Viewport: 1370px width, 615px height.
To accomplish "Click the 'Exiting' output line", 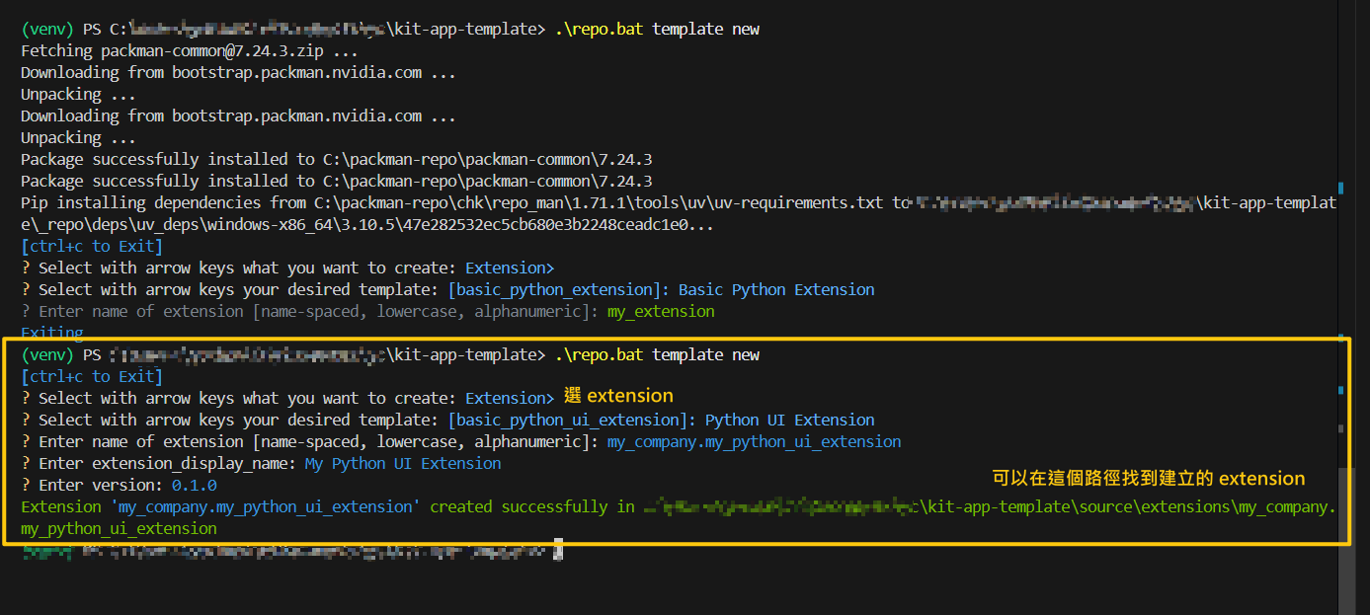I will click(52, 333).
